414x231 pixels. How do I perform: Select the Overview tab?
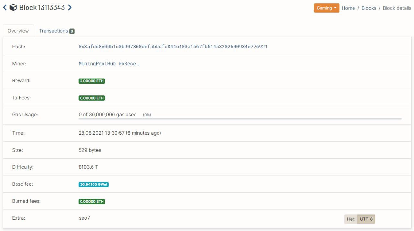click(x=18, y=31)
